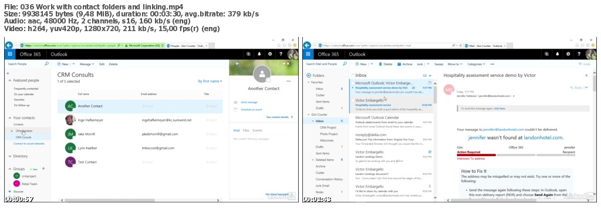
Task: Open settings gear in People window
Action: click(270, 55)
